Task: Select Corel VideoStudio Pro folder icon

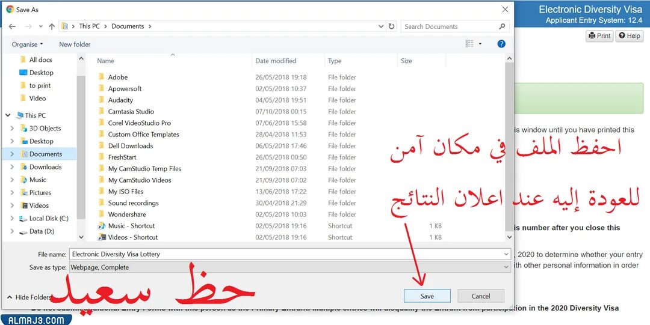Action: click(x=101, y=123)
